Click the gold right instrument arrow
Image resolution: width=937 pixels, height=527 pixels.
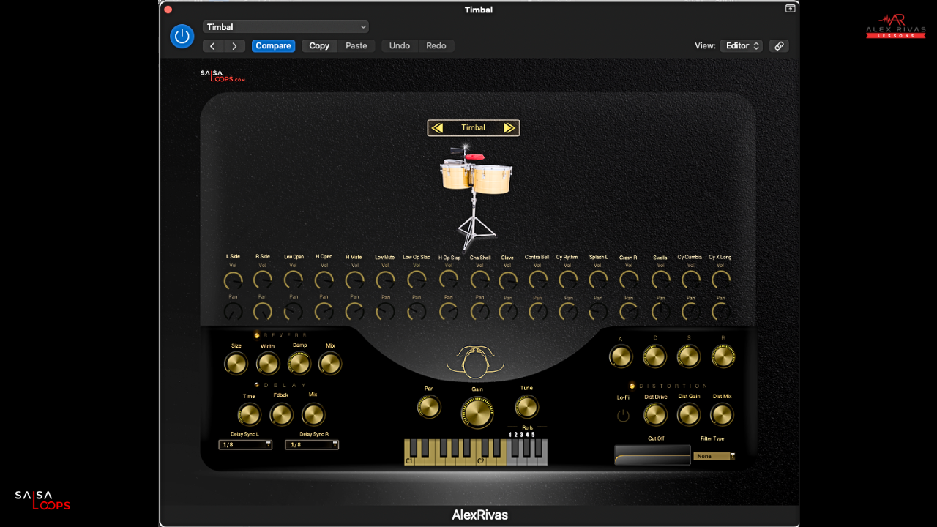coord(509,128)
